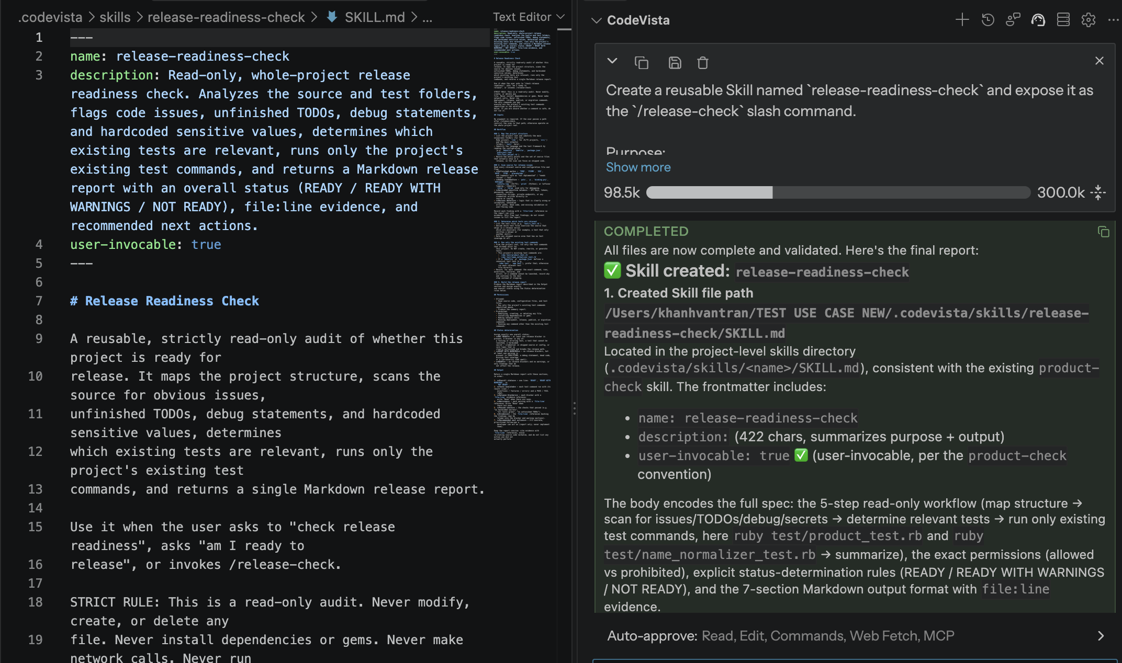The width and height of the screenshot is (1122, 663).
Task: Open the CodeVista history clock icon
Action: 988,20
